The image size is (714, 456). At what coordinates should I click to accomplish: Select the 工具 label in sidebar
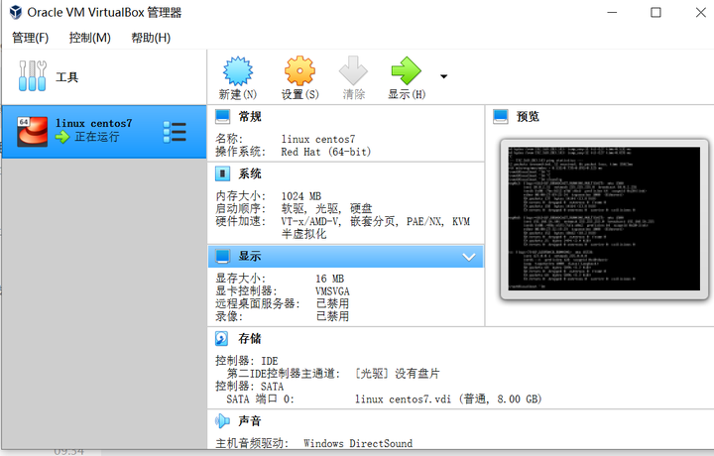pos(67,77)
